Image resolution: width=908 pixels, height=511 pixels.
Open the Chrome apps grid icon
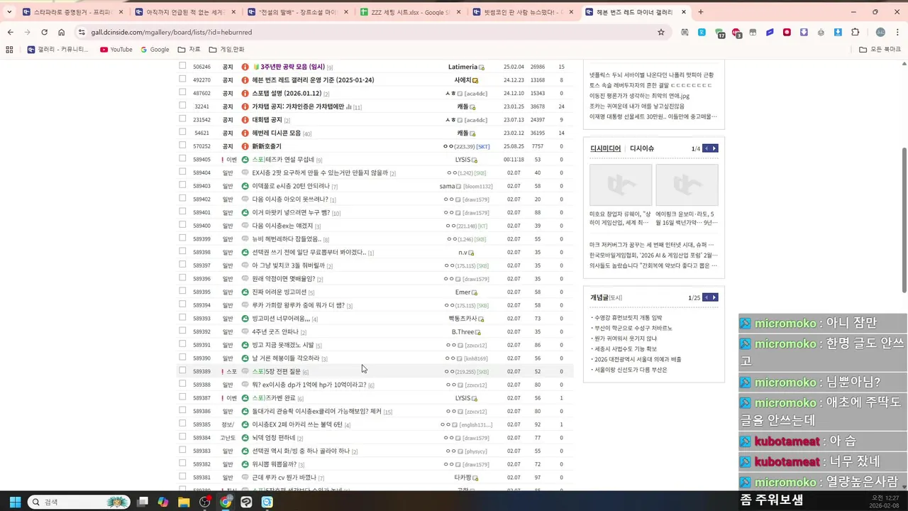[x=9, y=50]
